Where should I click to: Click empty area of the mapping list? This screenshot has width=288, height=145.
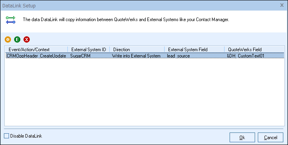coord(144,92)
